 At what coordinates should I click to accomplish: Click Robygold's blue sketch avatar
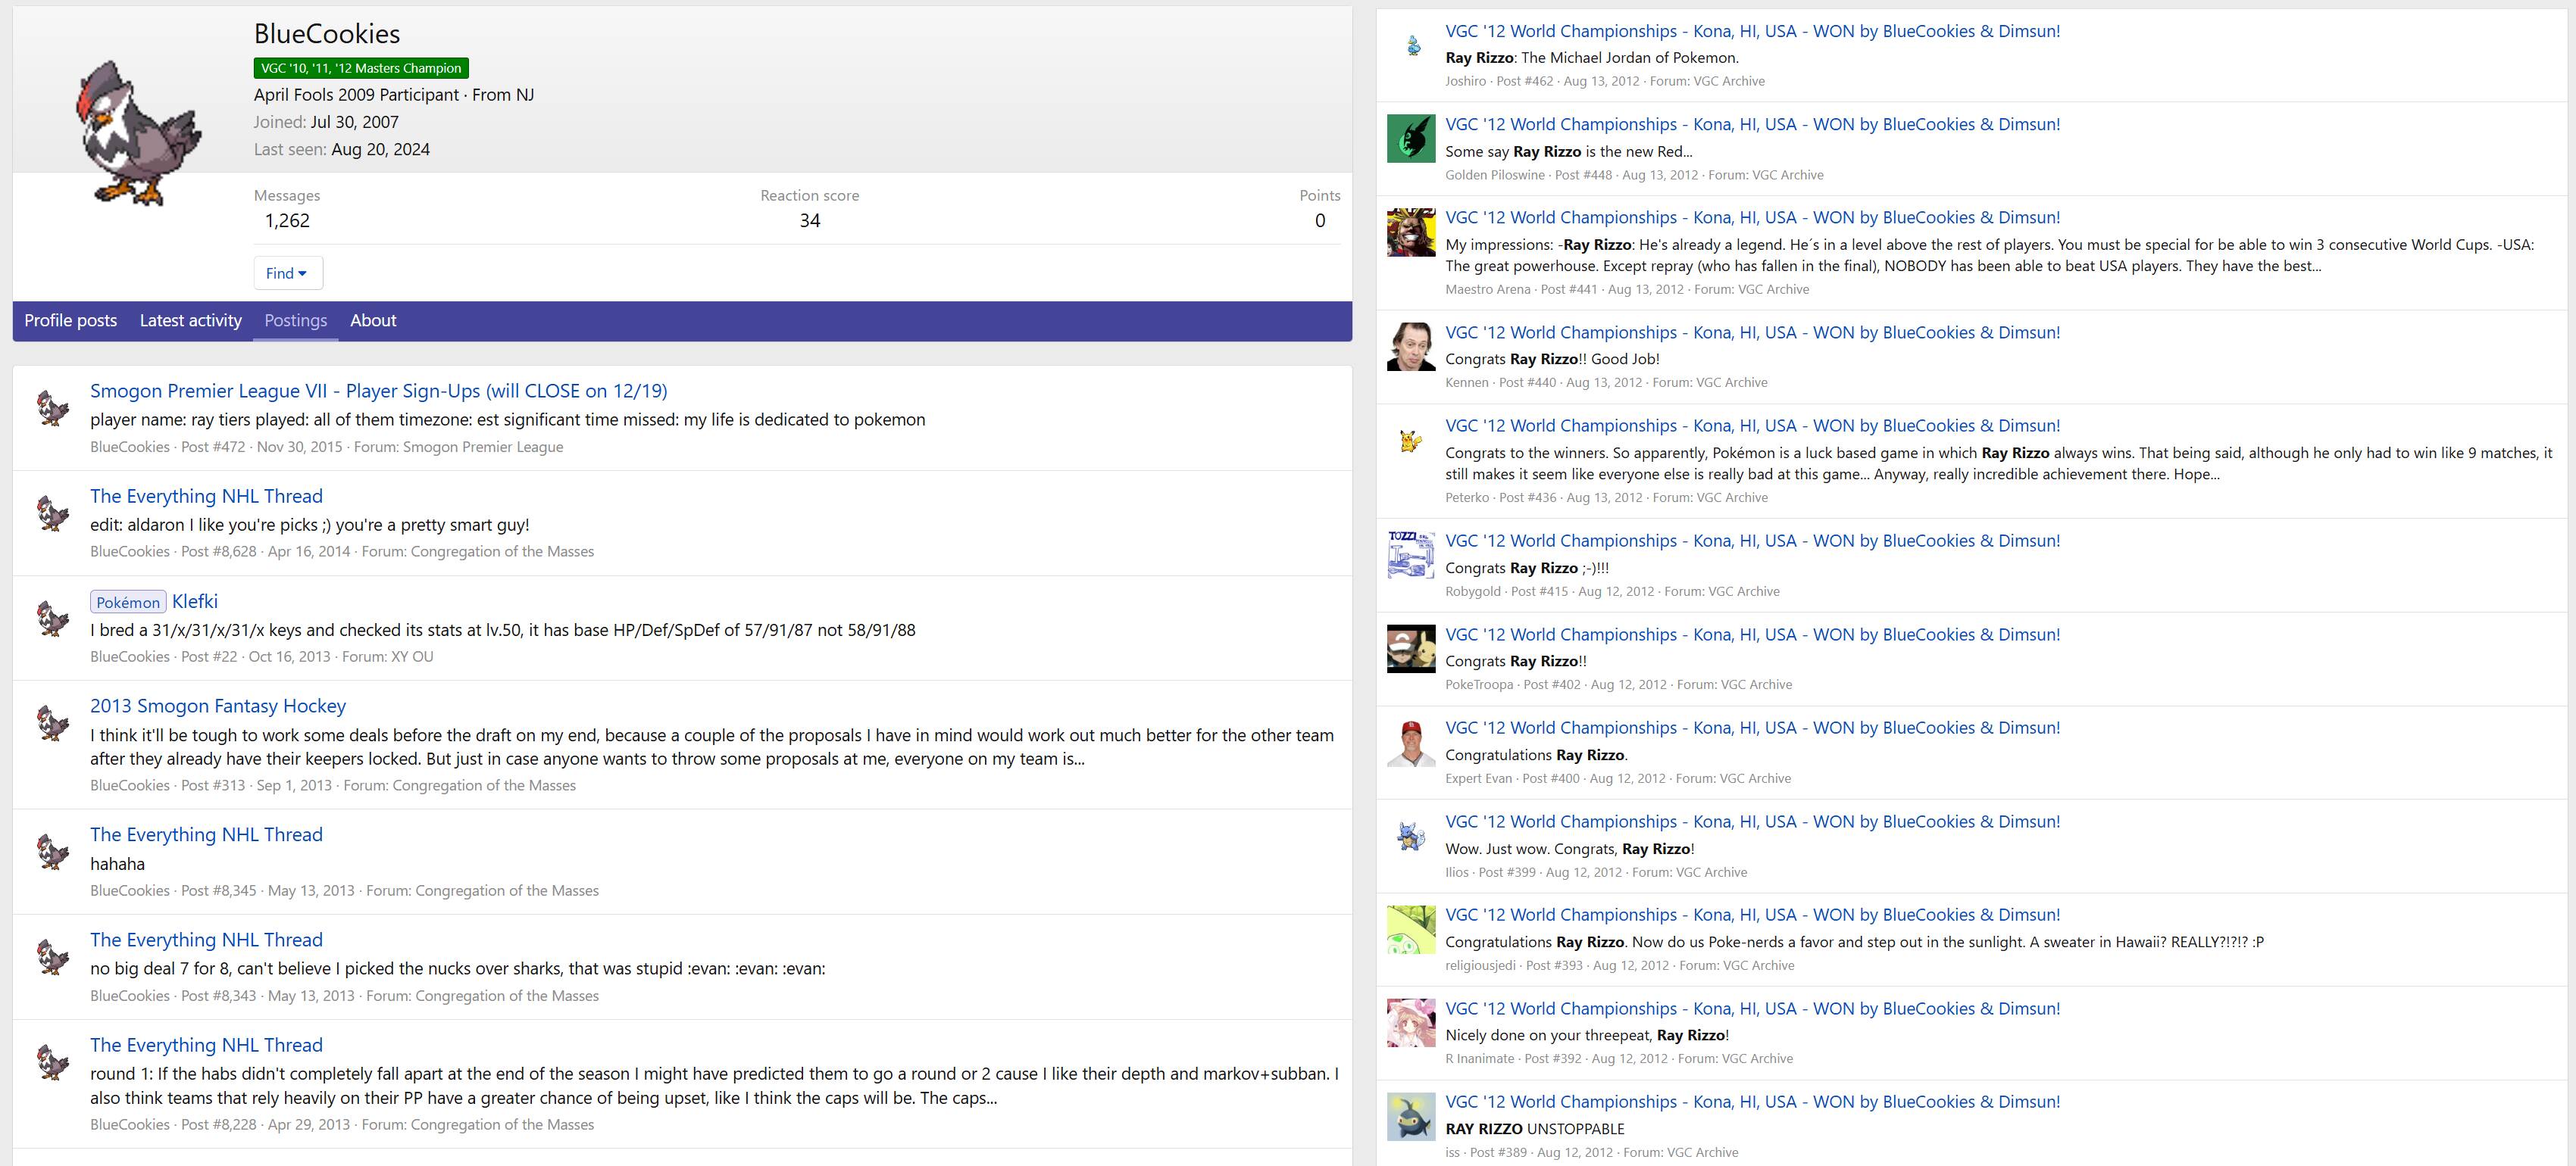click(1411, 554)
